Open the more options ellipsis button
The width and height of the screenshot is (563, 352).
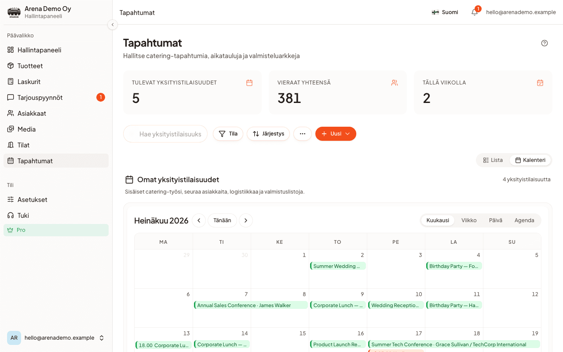pyautogui.click(x=303, y=134)
